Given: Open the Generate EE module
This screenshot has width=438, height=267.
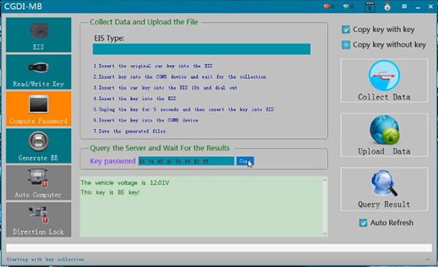Looking at the screenshot, I should pos(39,146).
